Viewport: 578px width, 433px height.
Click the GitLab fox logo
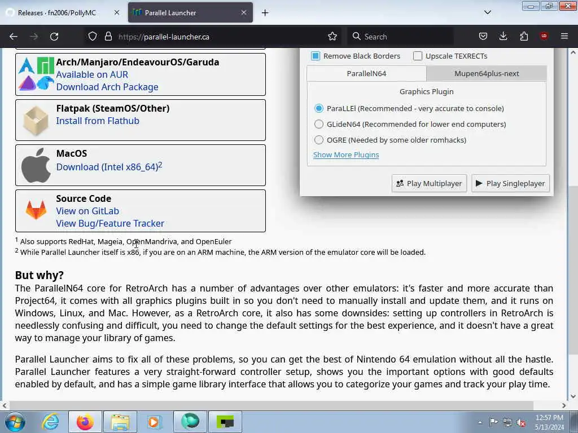(36, 210)
